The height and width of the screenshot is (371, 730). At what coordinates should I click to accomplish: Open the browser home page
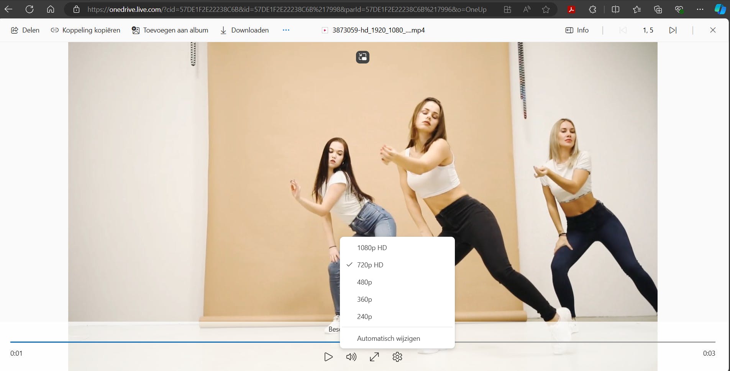coord(51,10)
